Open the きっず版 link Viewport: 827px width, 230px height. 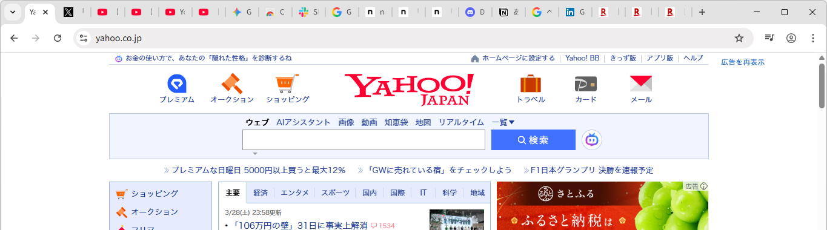[623, 59]
